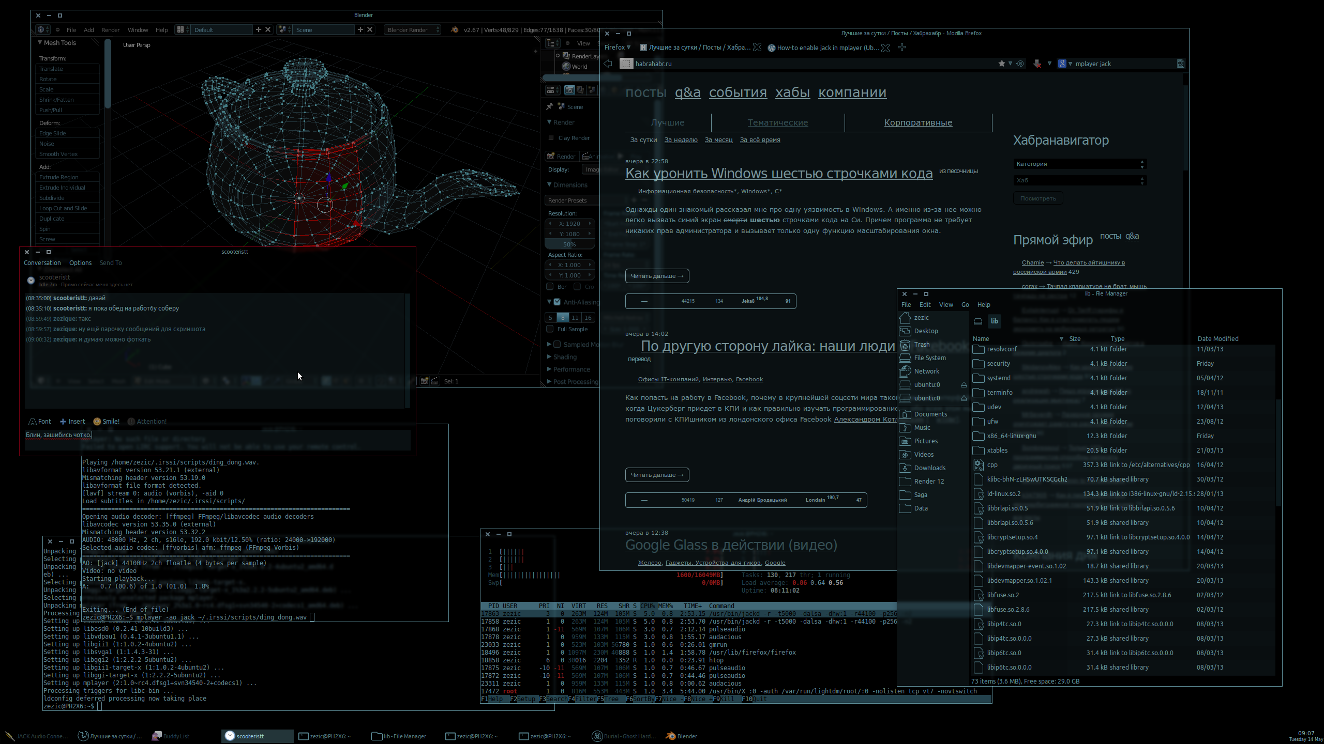Reload the habrahabr.ru page

(x=1020, y=64)
